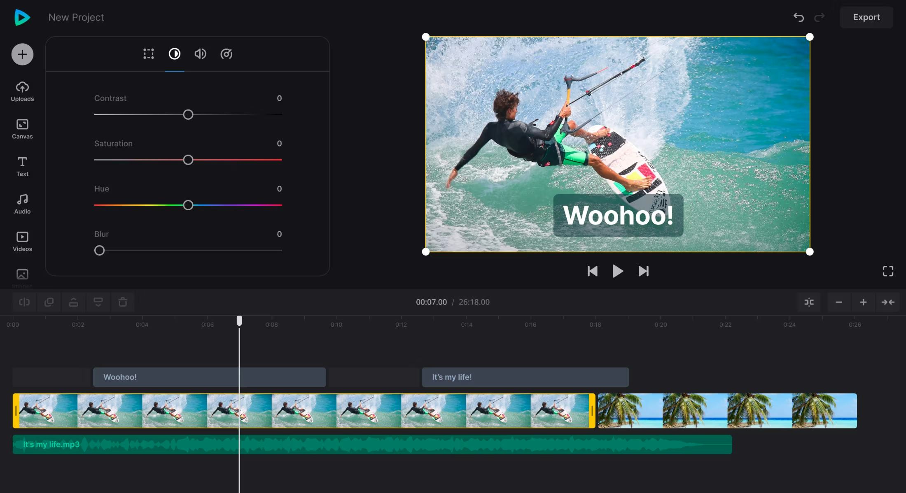Click the Split clip icon in toolbar
Screen dimensions: 906x493
coord(24,302)
